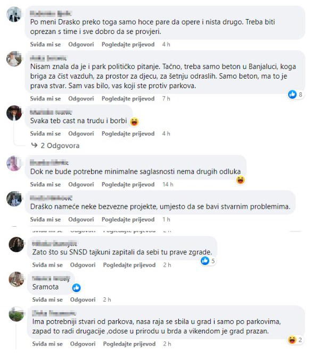Click the like icon beside the 'Sramota' comment
312x360 pixels.
point(76,287)
